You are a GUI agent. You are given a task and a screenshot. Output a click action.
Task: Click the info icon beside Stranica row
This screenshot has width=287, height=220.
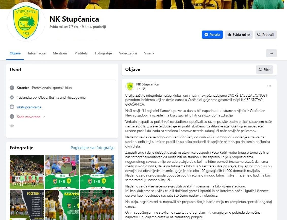pyautogui.click(x=12, y=88)
